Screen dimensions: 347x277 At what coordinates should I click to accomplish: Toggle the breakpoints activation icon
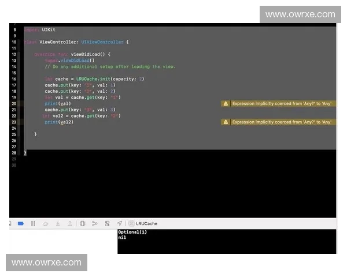click(x=21, y=223)
